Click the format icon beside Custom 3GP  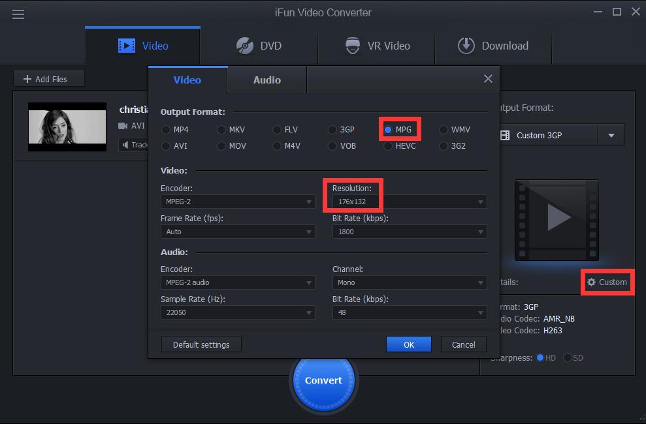pos(505,135)
